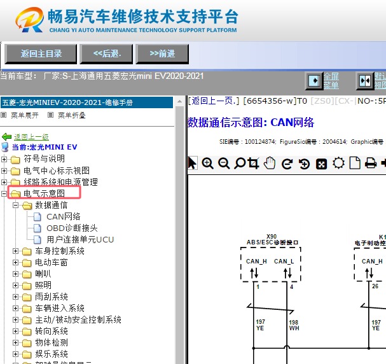Click the 返回上一页 link
The image size is (386, 364).
click(x=213, y=101)
